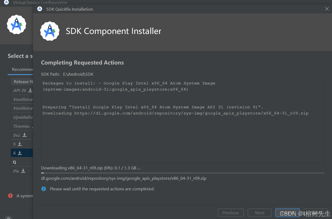
Task: Click the dl.google.com URL below progress bar
Action: pyautogui.click(x=124, y=178)
